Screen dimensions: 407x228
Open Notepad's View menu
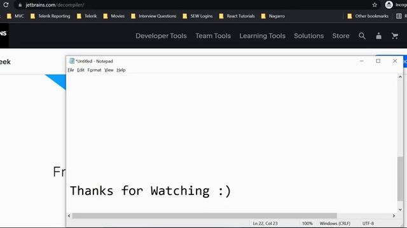pos(109,70)
